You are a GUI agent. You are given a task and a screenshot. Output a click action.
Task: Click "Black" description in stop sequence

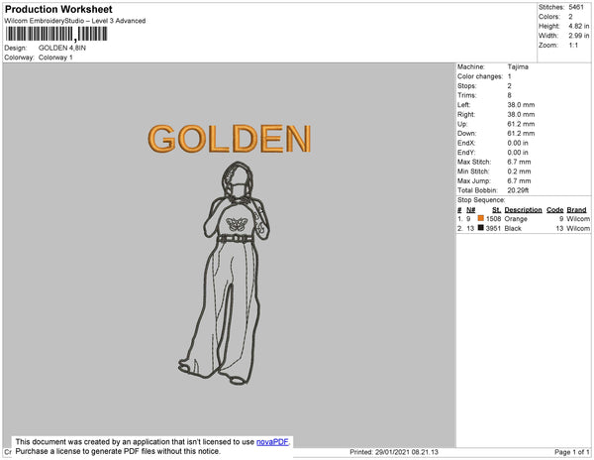(513, 228)
